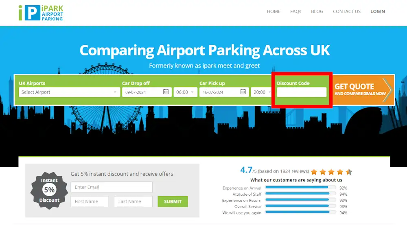Open the 20:00 pick up time dropdown
407x236 pixels.
pos(261,92)
